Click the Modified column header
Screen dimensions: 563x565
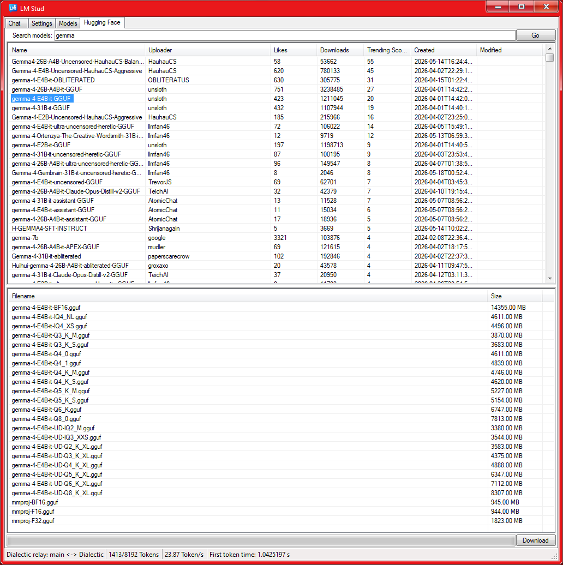tap(509, 50)
